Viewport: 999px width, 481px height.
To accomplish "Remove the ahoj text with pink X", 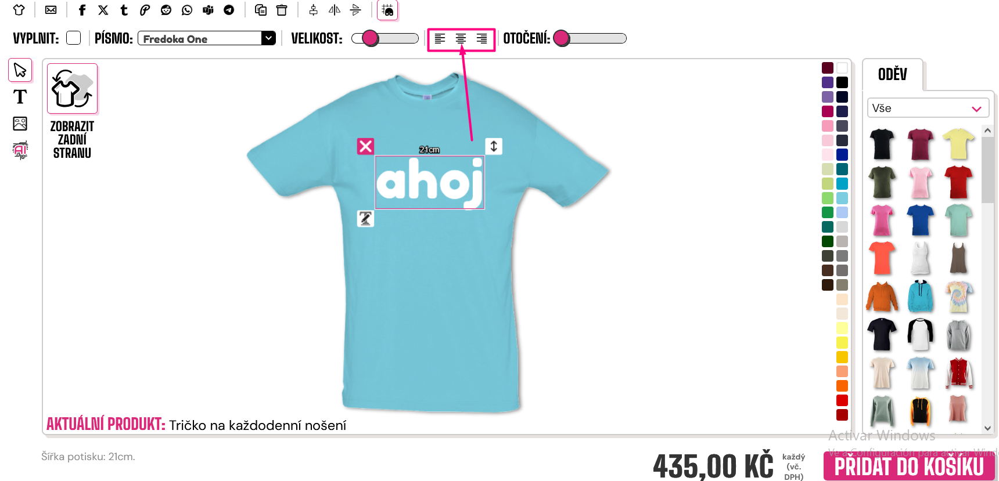I will (365, 146).
